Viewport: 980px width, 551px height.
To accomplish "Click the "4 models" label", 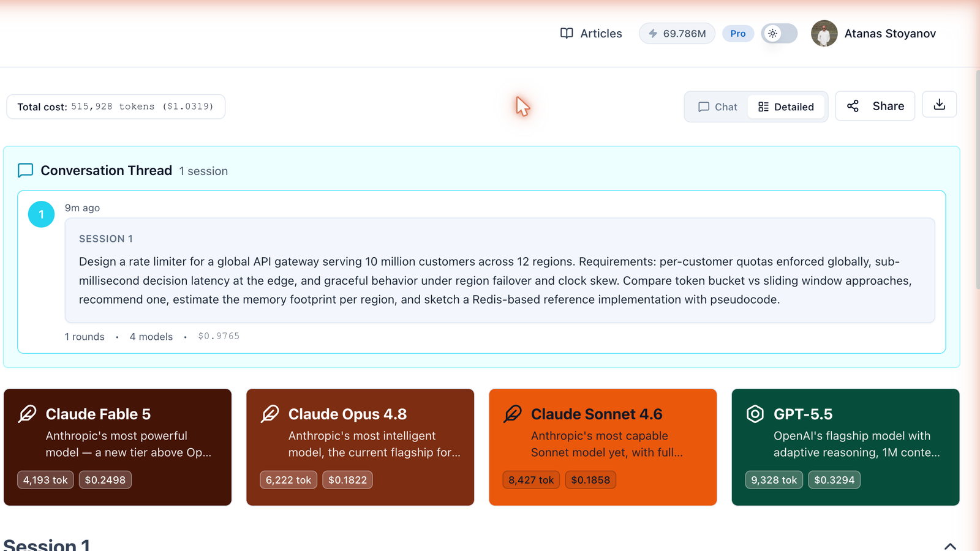I will 151,336.
